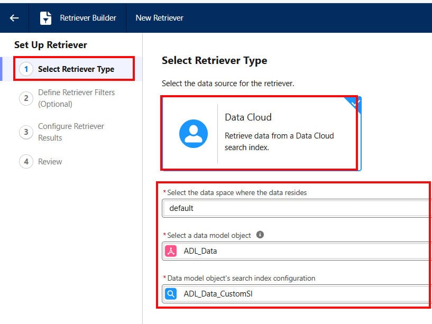Click 'Retrieve data from a Data Cloud search index.' description

(x=279, y=142)
